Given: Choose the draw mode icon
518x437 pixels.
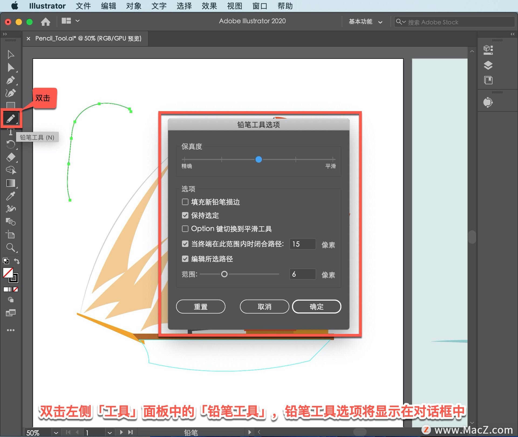Looking at the screenshot, I should pos(11,300).
